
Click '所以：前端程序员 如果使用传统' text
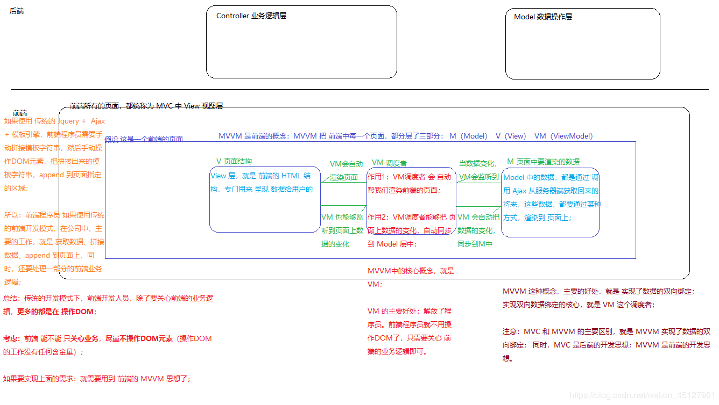tap(54, 248)
